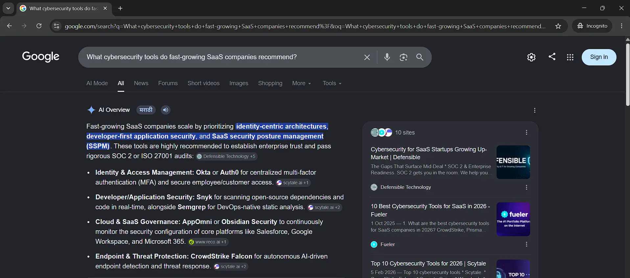This screenshot has height=278, width=630.
Task: Submit search with the magnifying glass
Action: 420,57
